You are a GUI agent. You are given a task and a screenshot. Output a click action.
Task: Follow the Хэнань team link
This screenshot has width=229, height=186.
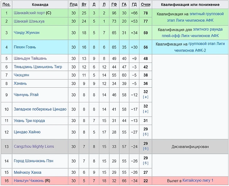pos(20,84)
